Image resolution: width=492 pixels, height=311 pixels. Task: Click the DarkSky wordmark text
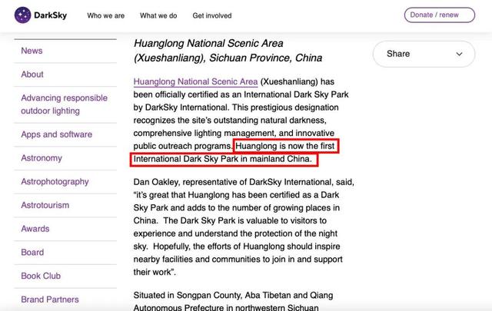pos(50,15)
